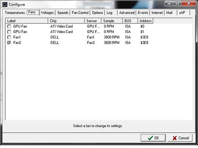Screen dimensions: 198x148
Task: Go to the Speeds tab
Action: point(63,13)
